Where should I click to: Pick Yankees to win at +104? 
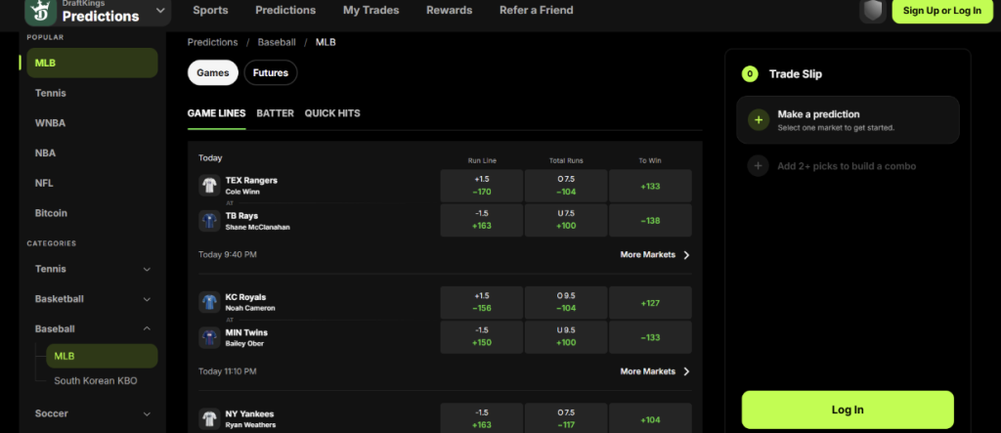[650, 418]
